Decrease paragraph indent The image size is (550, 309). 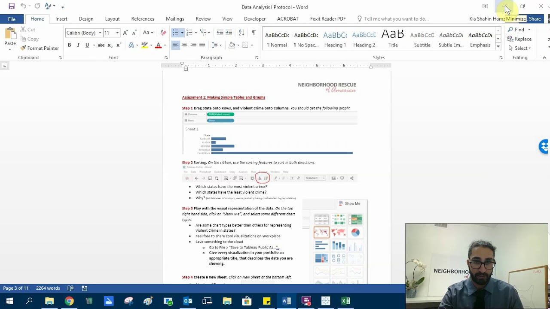pyautogui.click(x=220, y=33)
